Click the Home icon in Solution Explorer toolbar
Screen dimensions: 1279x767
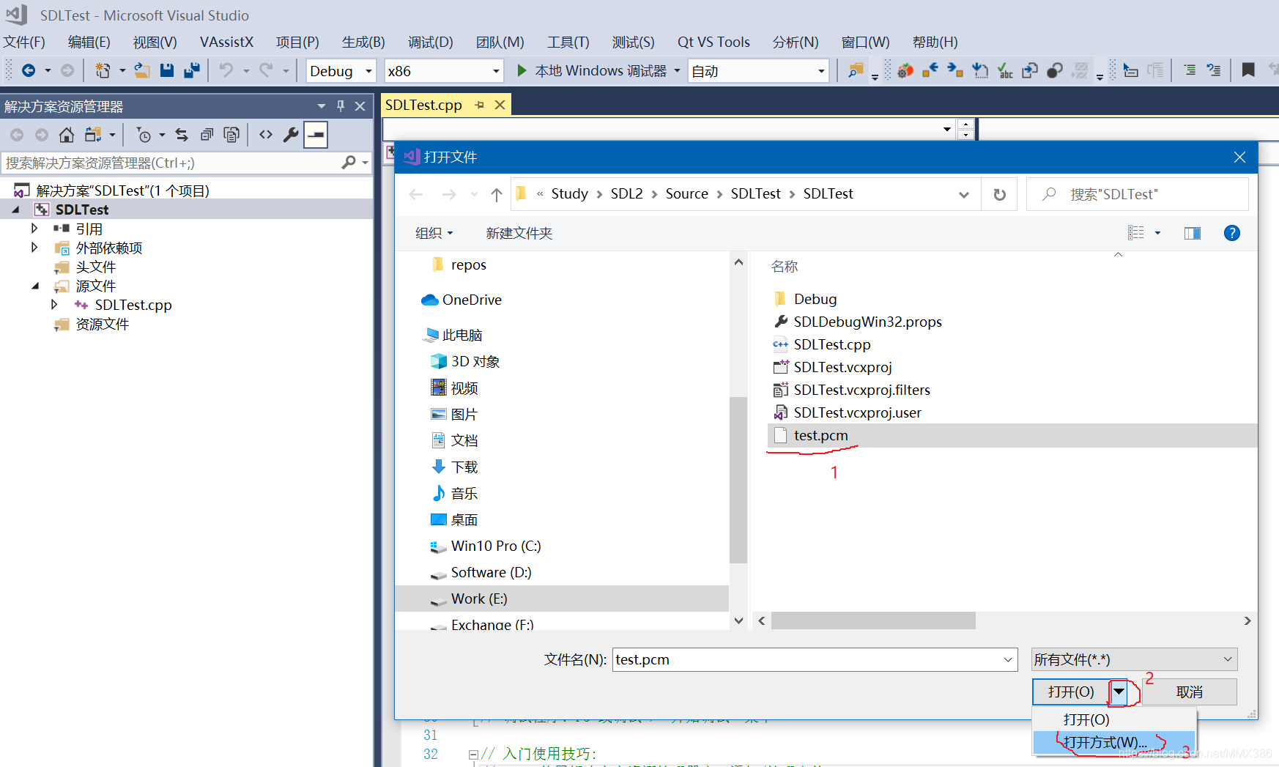pos(67,135)
